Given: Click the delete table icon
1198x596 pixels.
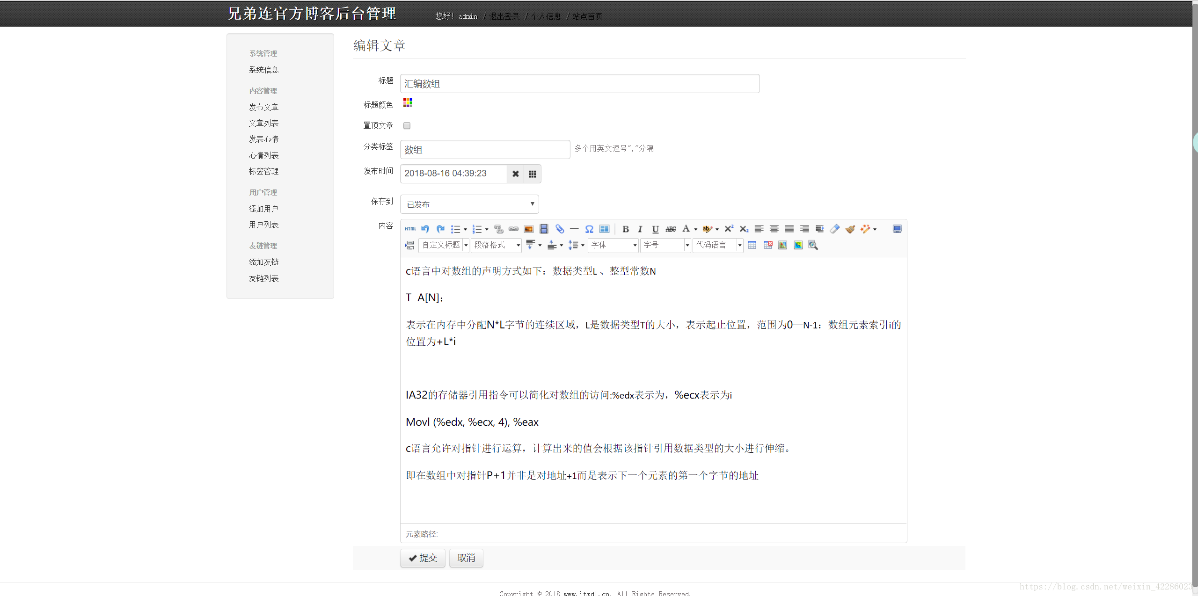Looking at the screenshot, I should [x=767, y=245].
